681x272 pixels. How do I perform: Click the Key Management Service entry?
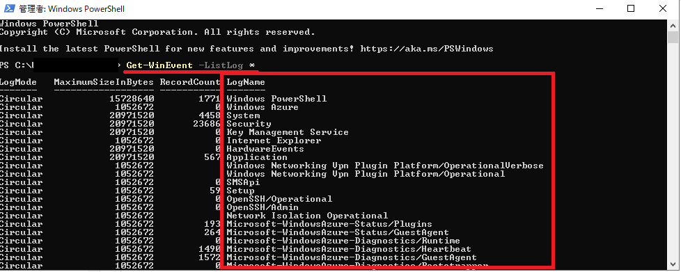[x=287, y=132]
